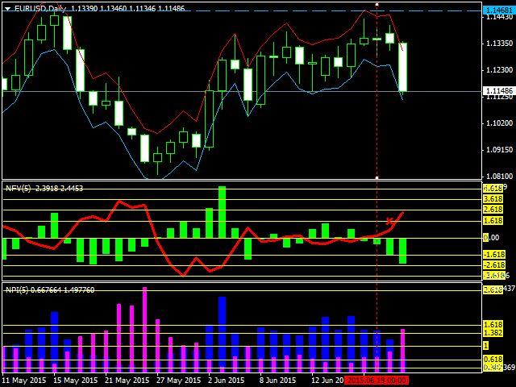Click the 1.12300 price axis label
Image resolution: width=516 pixels, height=387 pixels.
click(499, 70)
